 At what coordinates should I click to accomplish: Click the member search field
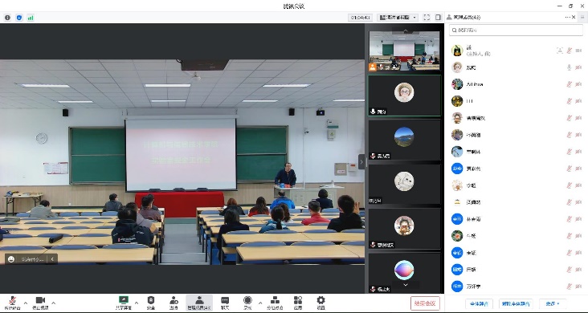pyautogui.click(x=516, y=30)
